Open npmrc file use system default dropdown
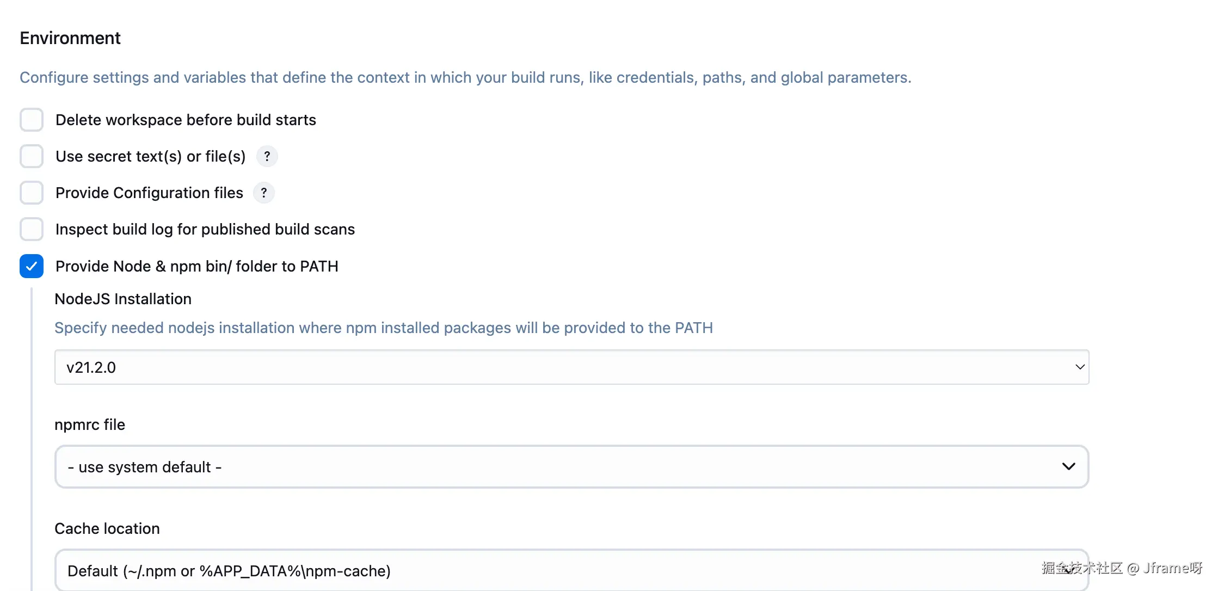The width and height of the screenshot is (1218, 591). [570, 467]
